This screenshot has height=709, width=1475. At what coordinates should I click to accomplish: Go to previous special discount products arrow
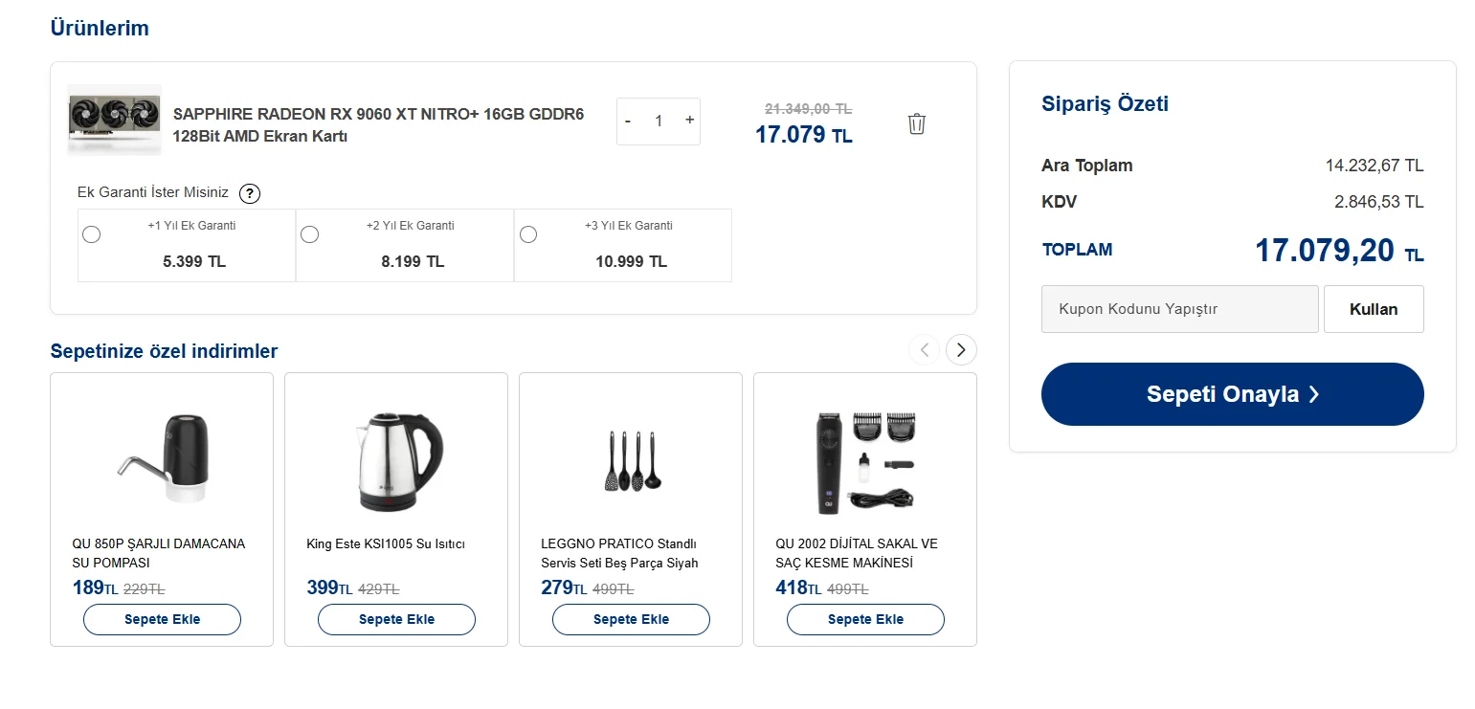point(924,350)
